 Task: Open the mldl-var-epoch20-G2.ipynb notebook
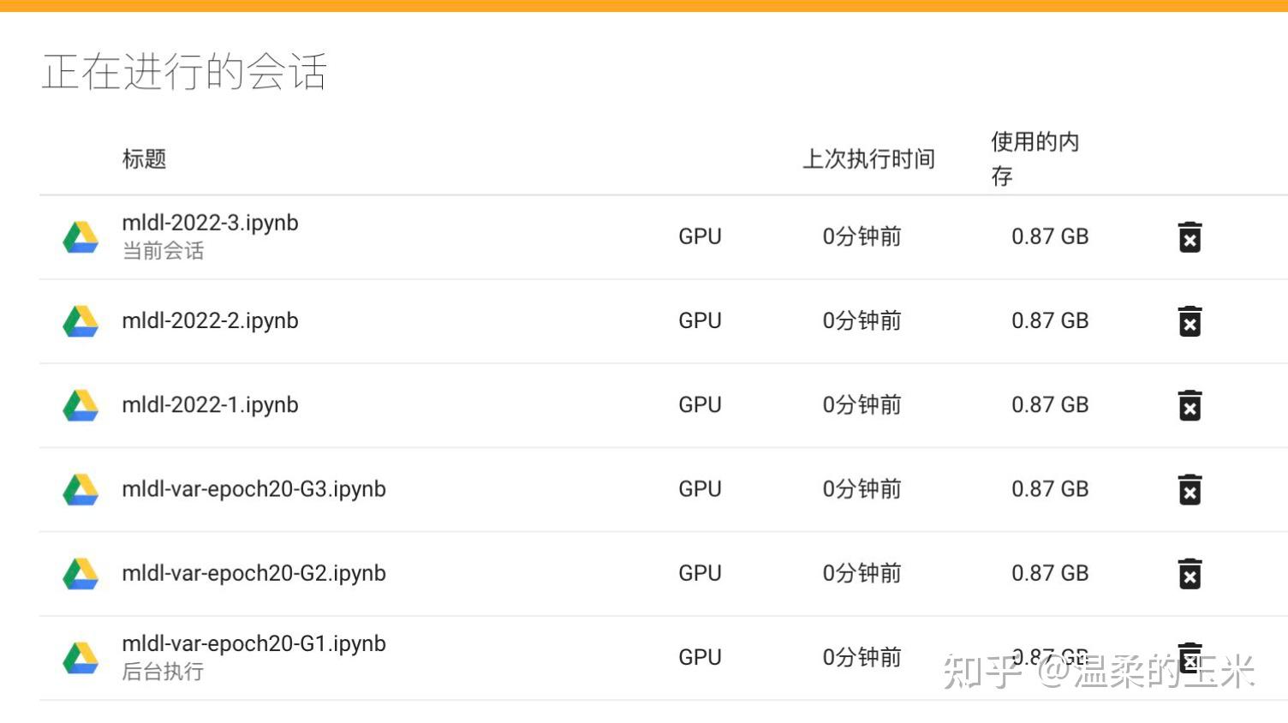(254, 573)
